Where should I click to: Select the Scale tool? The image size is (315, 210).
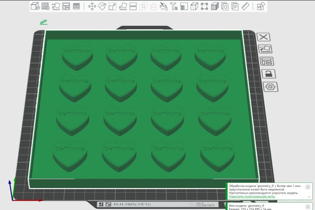112,6
